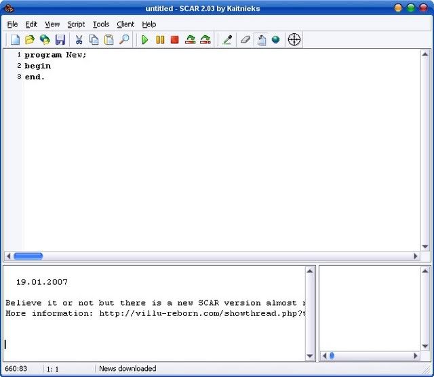Open the Client menu
Image resolution: width=434 pixels, height=377 pixels.
pyautogui.click(x=125, y=24)
